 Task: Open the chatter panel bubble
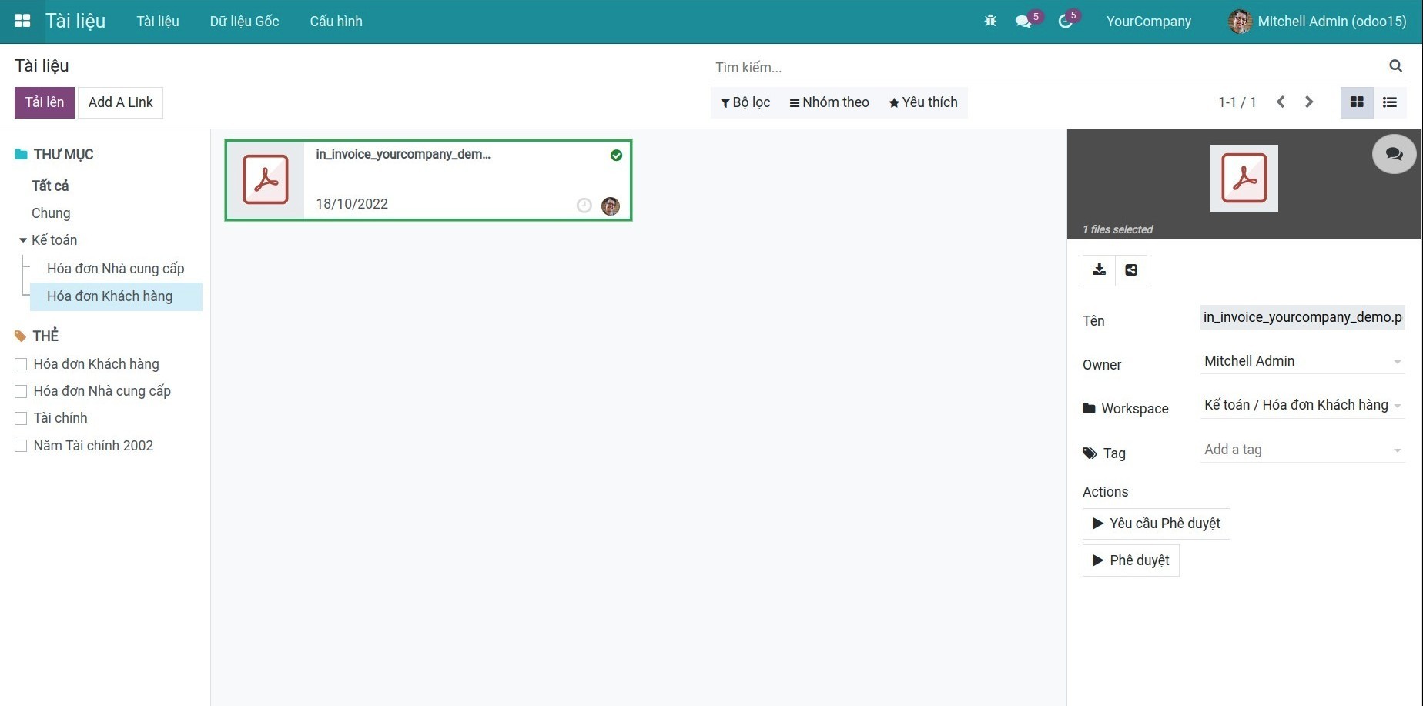point(1394,154)
